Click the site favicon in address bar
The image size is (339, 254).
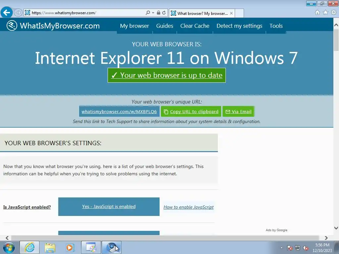[x=27, y=13]
